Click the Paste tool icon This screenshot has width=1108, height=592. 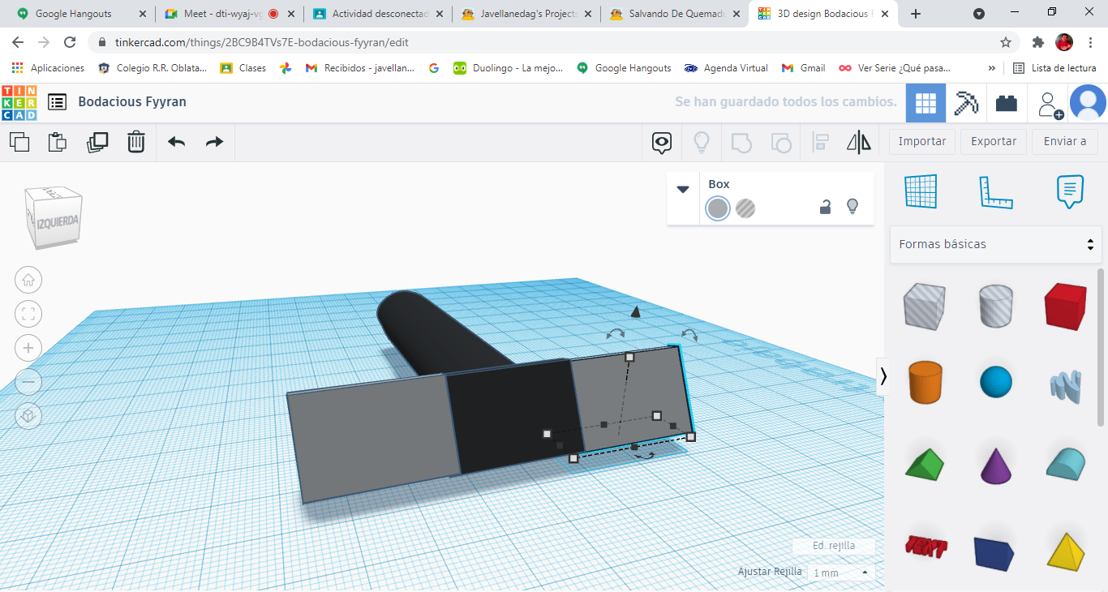58,142
